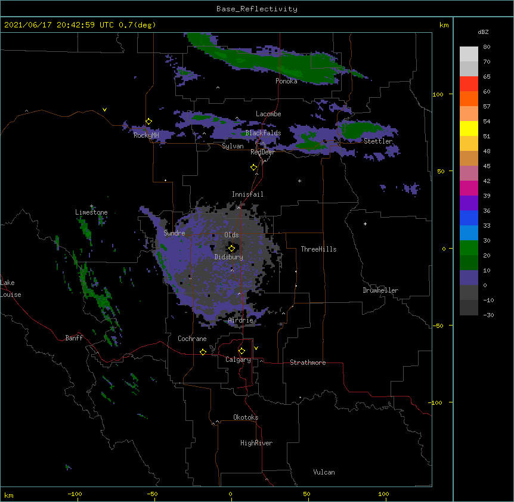The height and width of the screenshot is (502, 514).
Task: Select the yellow v marker northwest of RockyMH
Action: click(x=104, y=110)
